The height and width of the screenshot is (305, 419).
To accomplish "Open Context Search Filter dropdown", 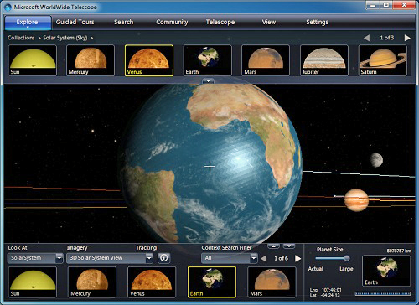I will [x=229, y=258].
